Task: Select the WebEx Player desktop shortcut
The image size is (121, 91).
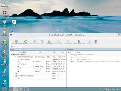Action: point(5,62)
